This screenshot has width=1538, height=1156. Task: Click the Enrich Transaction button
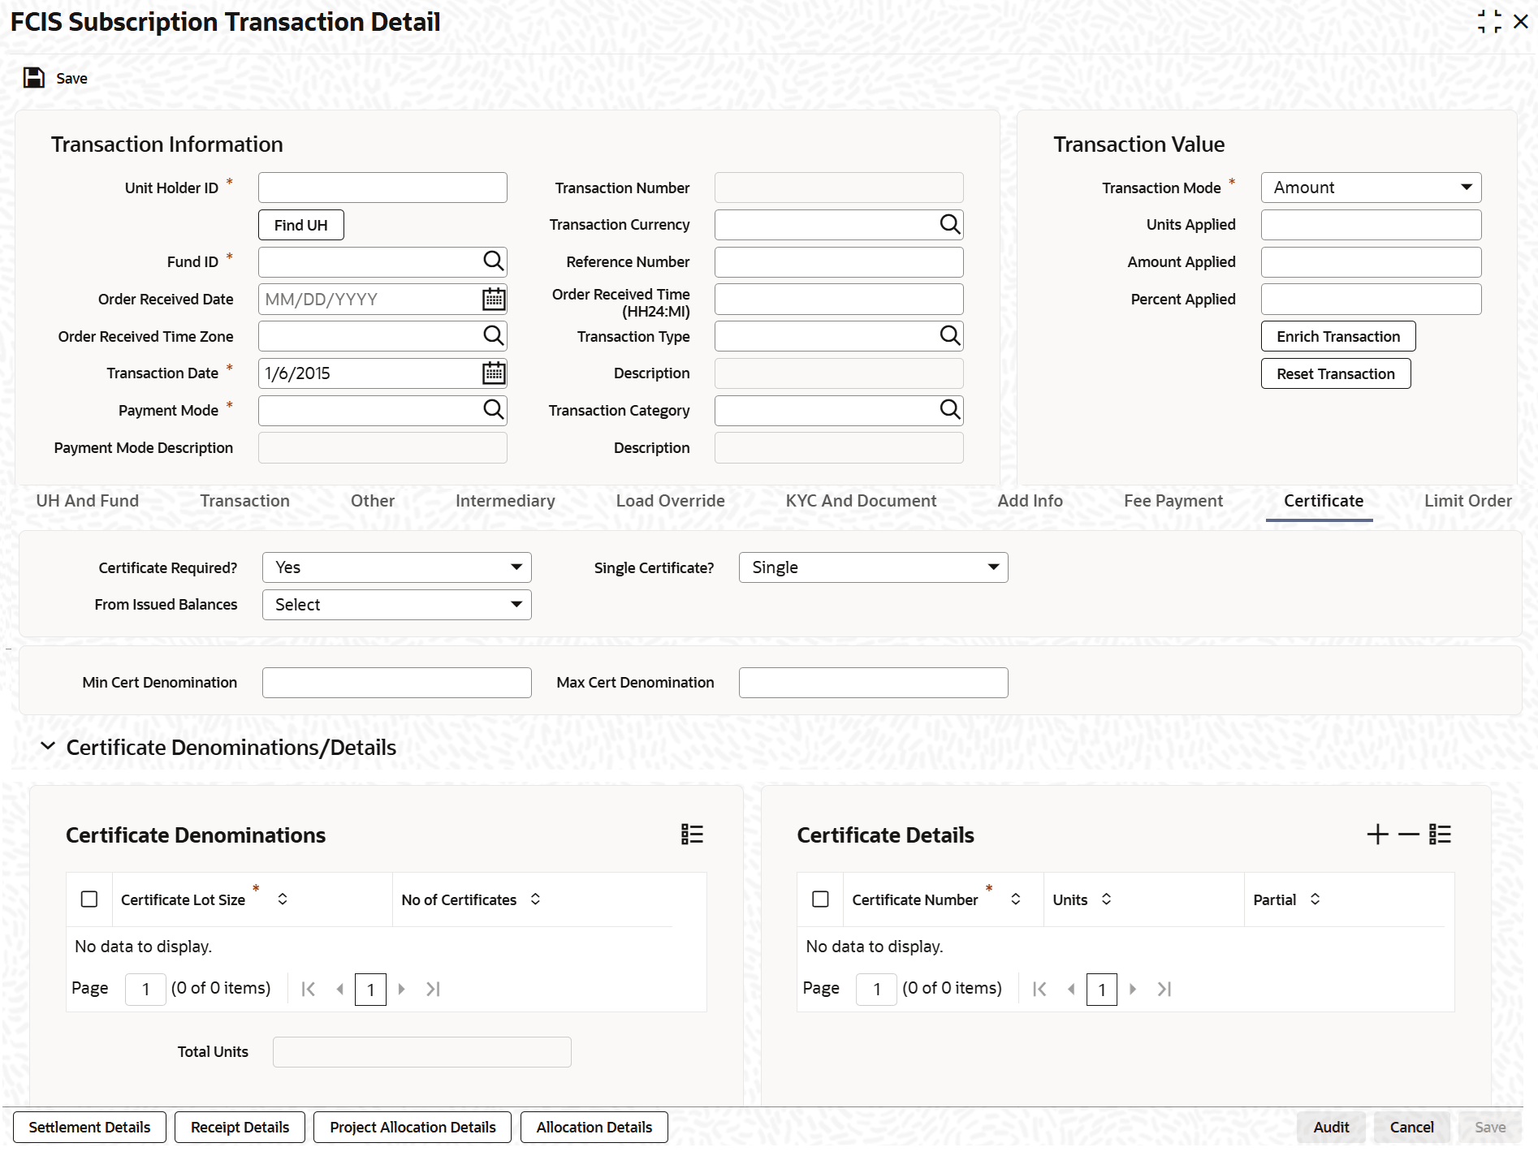[1338, 336]
